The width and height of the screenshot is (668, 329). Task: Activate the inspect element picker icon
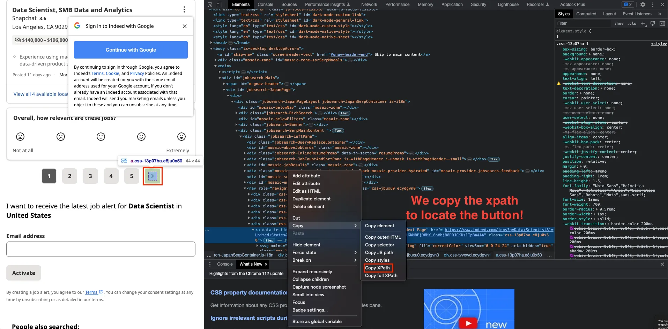pos(210,5)
